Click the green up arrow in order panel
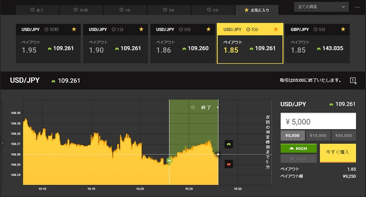 (x=331, y=104)
